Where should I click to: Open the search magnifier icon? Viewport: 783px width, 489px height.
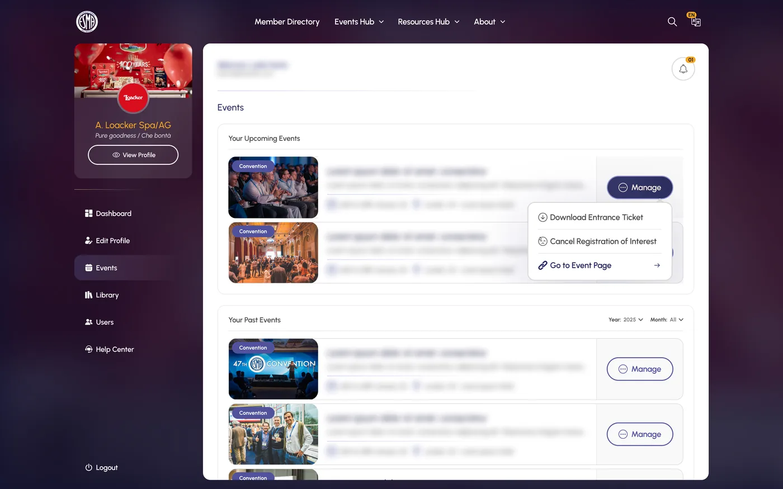tap(672, 22)
